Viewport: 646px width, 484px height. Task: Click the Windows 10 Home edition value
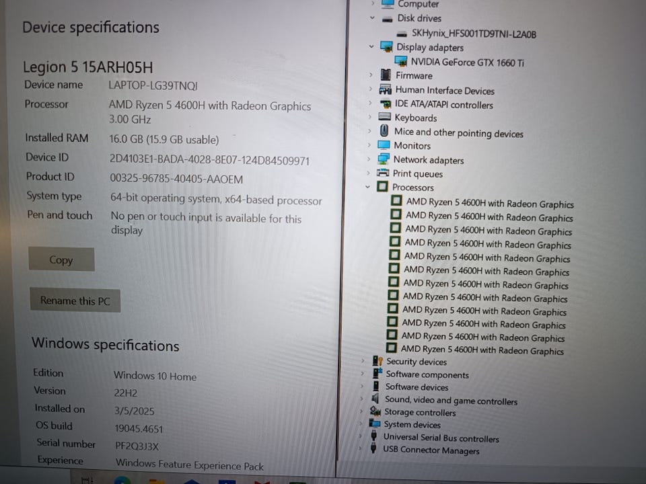[155, 376]
